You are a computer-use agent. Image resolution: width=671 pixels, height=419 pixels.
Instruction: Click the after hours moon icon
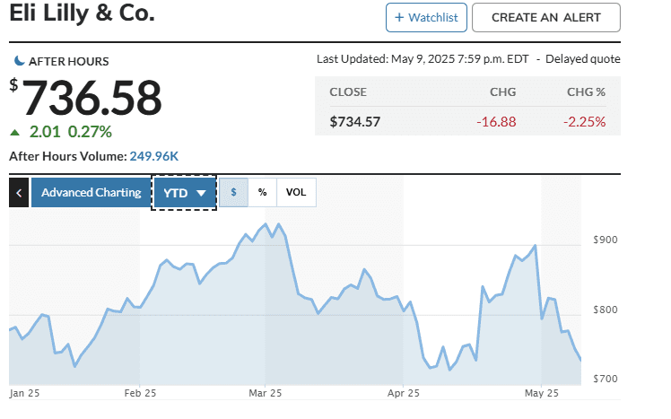click(19, 61)
